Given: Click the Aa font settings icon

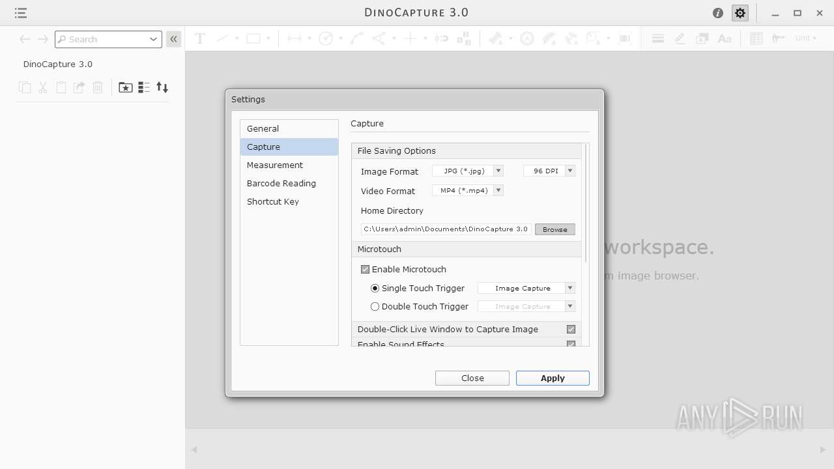Looking at the screenshot, I should 725,38.
